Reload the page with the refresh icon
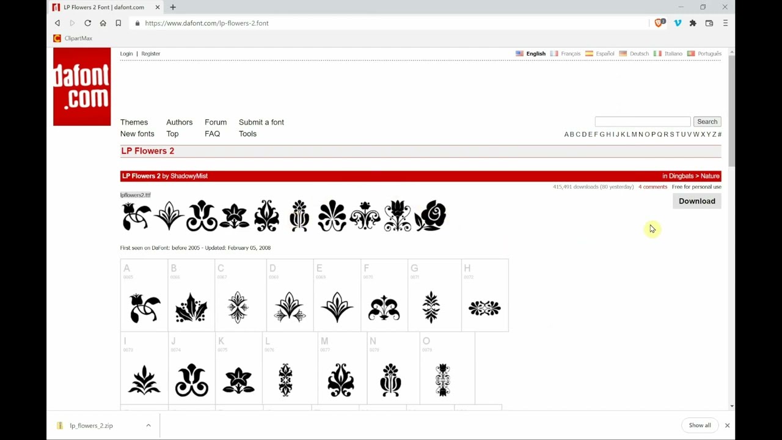 [x=88, y=23]
